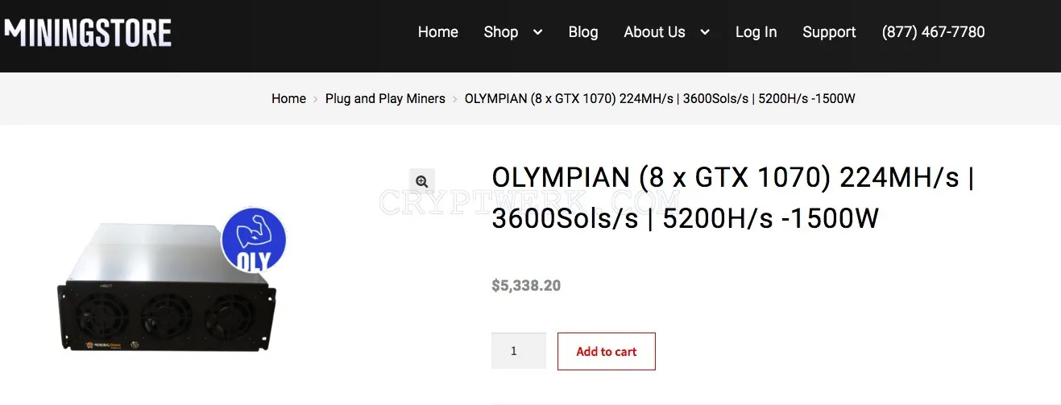
Task: Click the first breadcrumb separator arrow
Action: [x=316, y=99]
